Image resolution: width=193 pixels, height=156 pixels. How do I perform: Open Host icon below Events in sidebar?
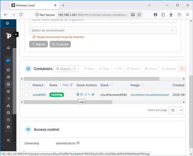[8, 127]
